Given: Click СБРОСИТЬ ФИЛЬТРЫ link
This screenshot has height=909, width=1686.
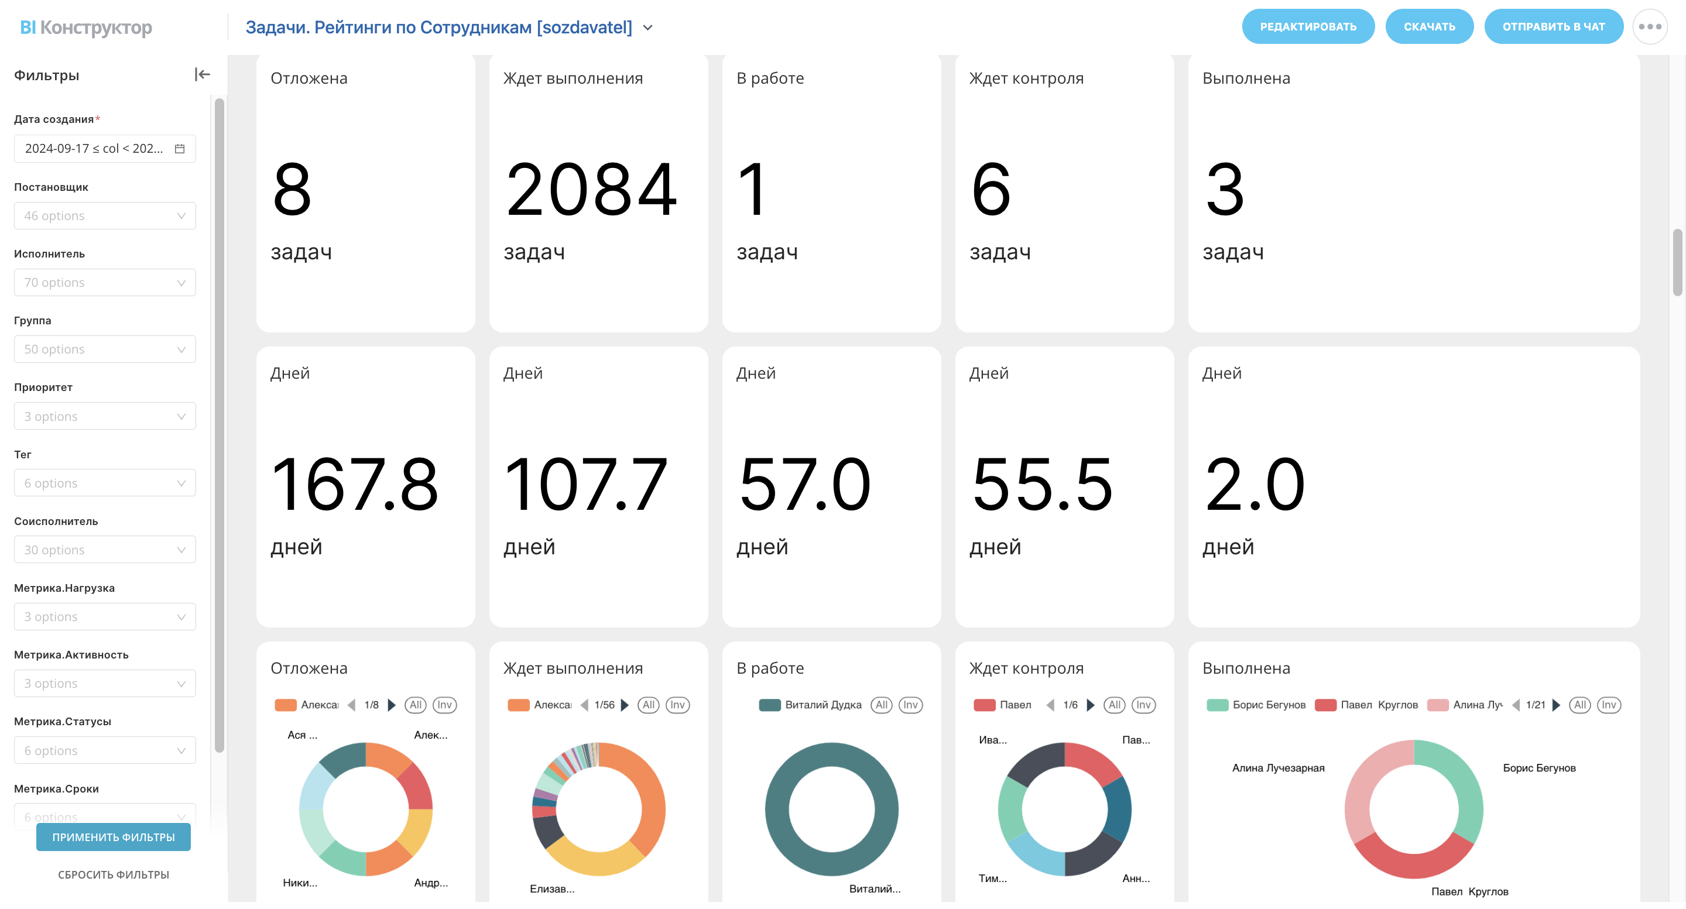Looking at the screenshot, I should pyautogui.click(x=113, y=874).
